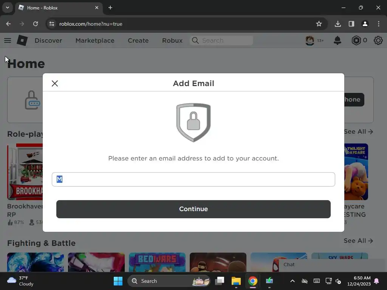
Task: Open the Brookhaven RP game thumbnail
Action: pos(25,172)
